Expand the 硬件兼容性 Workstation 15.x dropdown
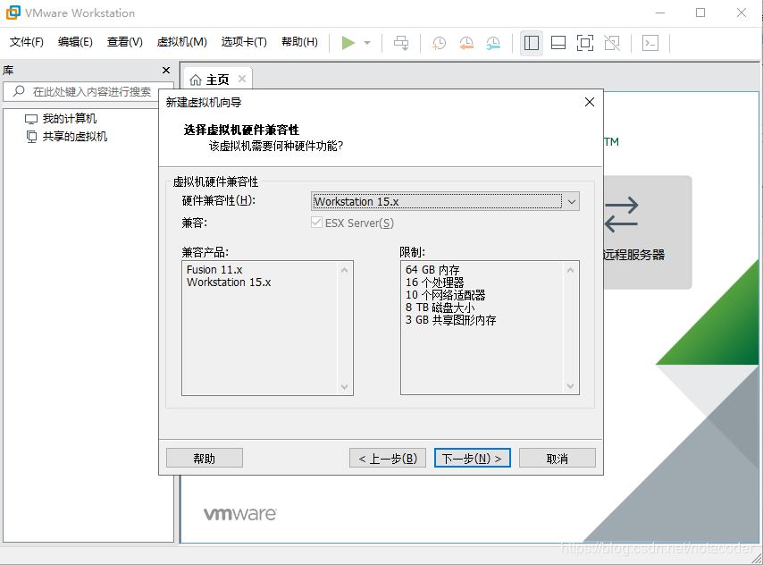This screenshot has height=565, width=763. click(x=571, y=202)
